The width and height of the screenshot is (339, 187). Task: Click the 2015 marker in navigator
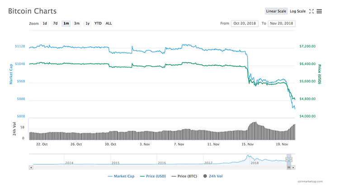tap(115, 163)
